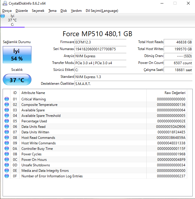This screenshot has height=199, width=195.
Task: Minimize the CrystalDiskInfo window
Action: [x=162, y=3]
